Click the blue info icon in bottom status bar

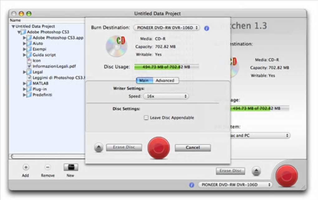pyautogui.click(x=191, y=185)
